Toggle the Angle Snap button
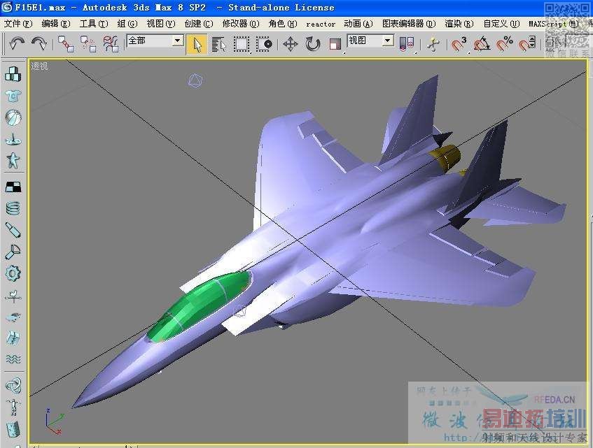This screenshot has height=448, width=593. (x=482, y=44)
